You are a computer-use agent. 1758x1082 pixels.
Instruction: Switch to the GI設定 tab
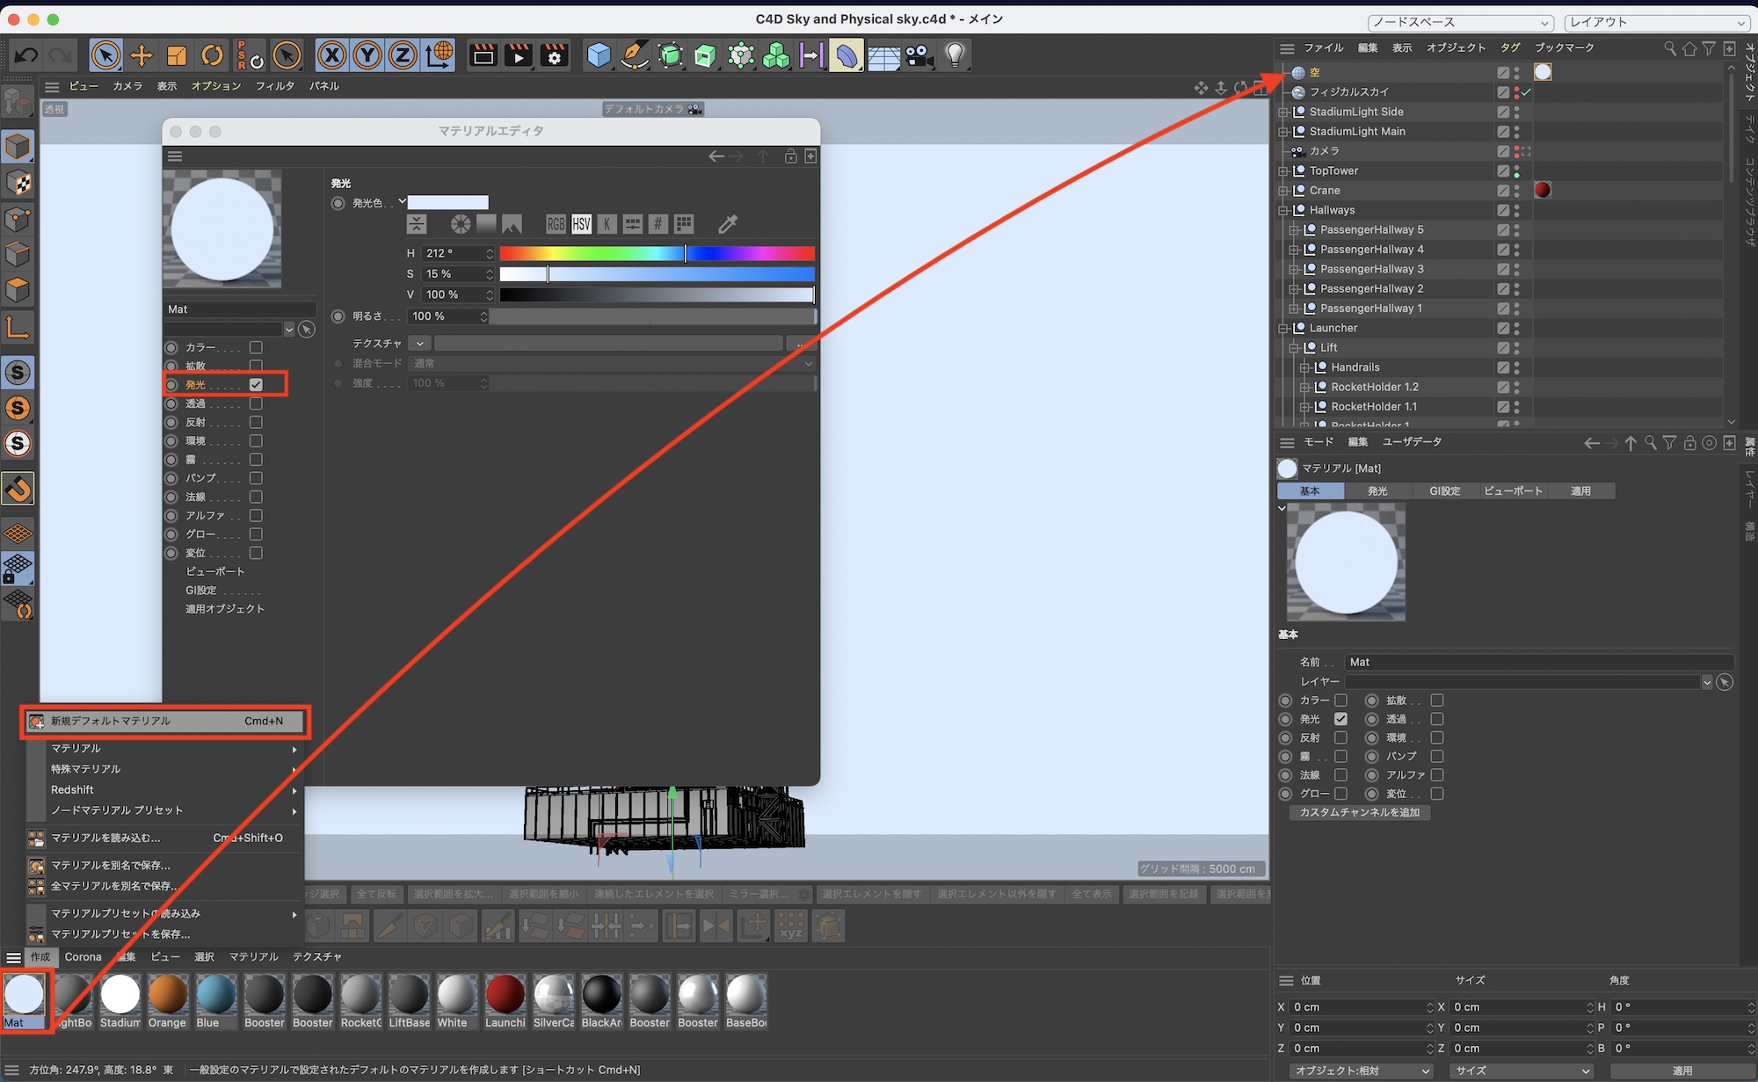pyautogui.click(x=1444, y=490)
